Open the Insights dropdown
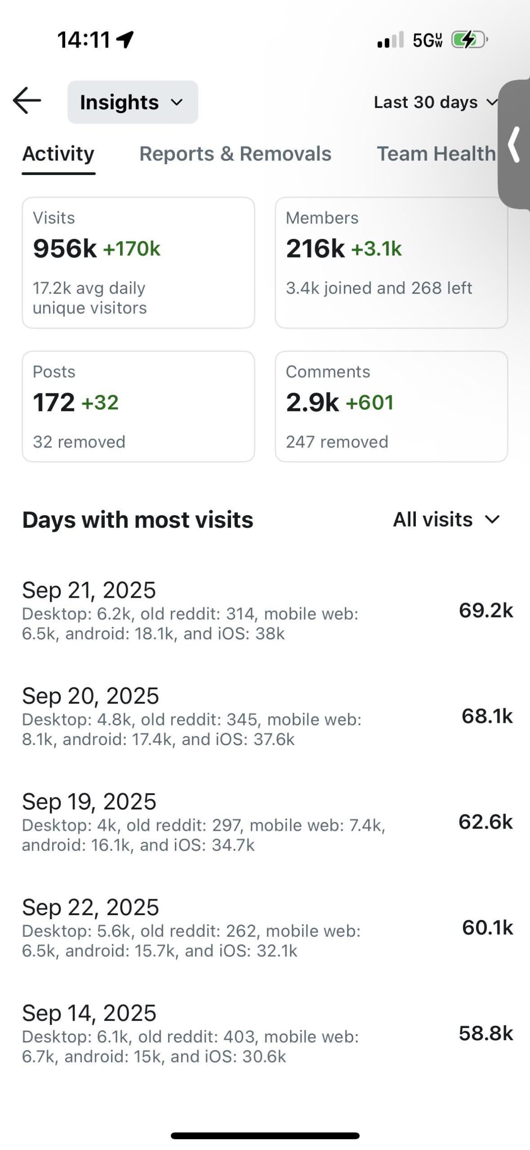 pyautogui.click(x=132, y=102)
